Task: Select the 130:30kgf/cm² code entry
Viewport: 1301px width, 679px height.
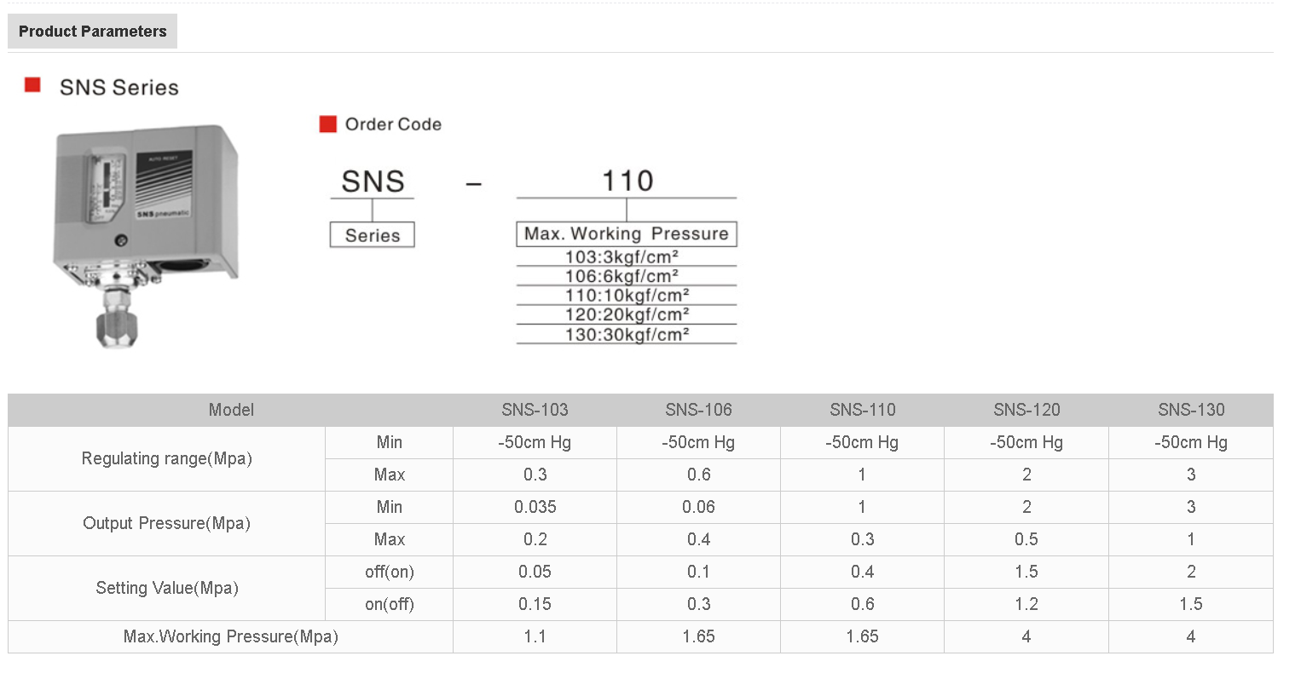Action: 626,335
